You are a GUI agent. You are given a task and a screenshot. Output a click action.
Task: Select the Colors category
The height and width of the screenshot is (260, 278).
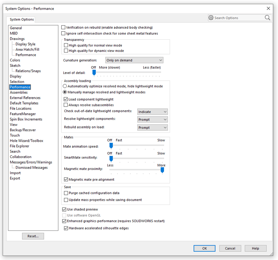click(x=15, y=60)
